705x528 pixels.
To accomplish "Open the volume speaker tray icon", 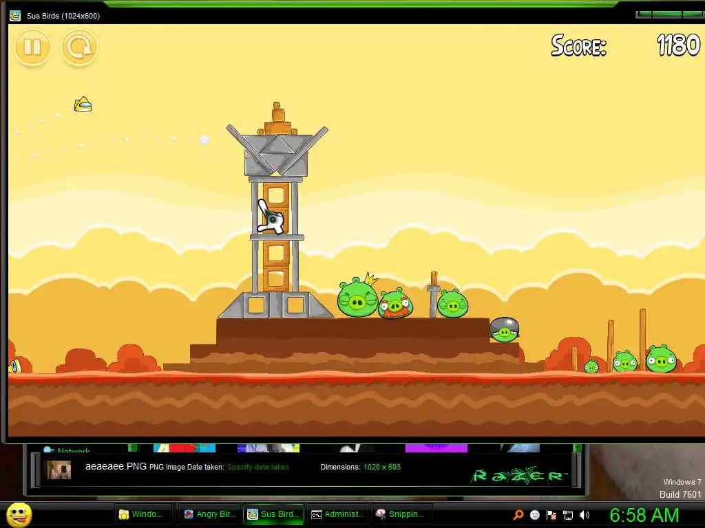I will pos(585,515).
